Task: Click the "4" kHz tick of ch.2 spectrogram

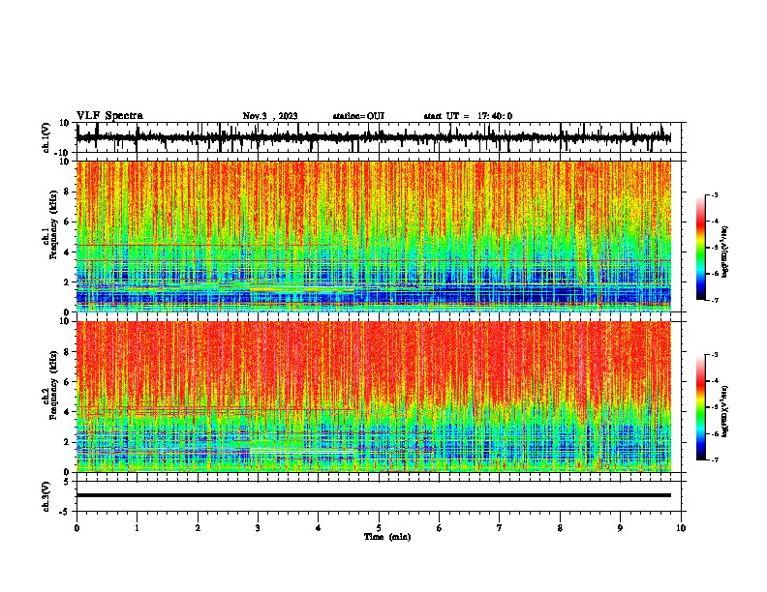Action: [x=67, y=412]
